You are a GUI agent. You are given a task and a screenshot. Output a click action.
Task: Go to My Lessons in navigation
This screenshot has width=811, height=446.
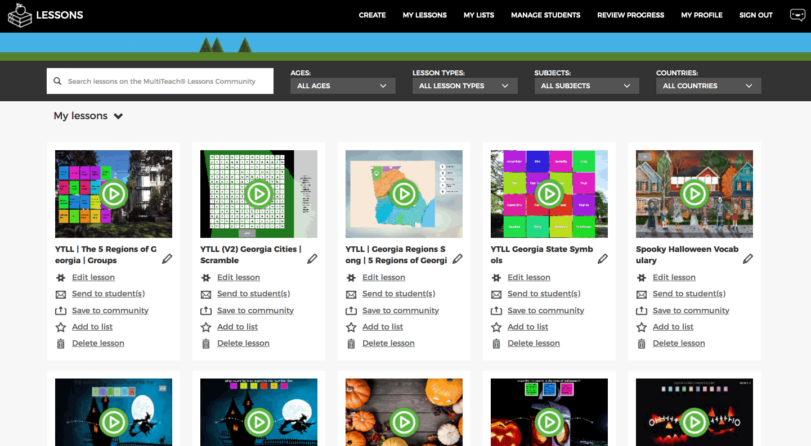(x=425, y=15)
